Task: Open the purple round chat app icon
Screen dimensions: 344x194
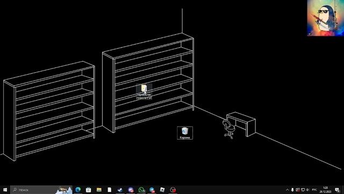Action: click(x=131, y=190)
